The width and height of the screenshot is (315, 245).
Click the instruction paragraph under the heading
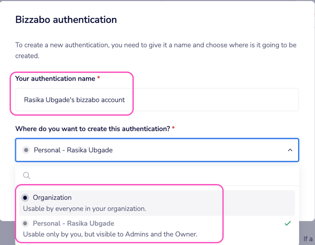tap(156, 50)
